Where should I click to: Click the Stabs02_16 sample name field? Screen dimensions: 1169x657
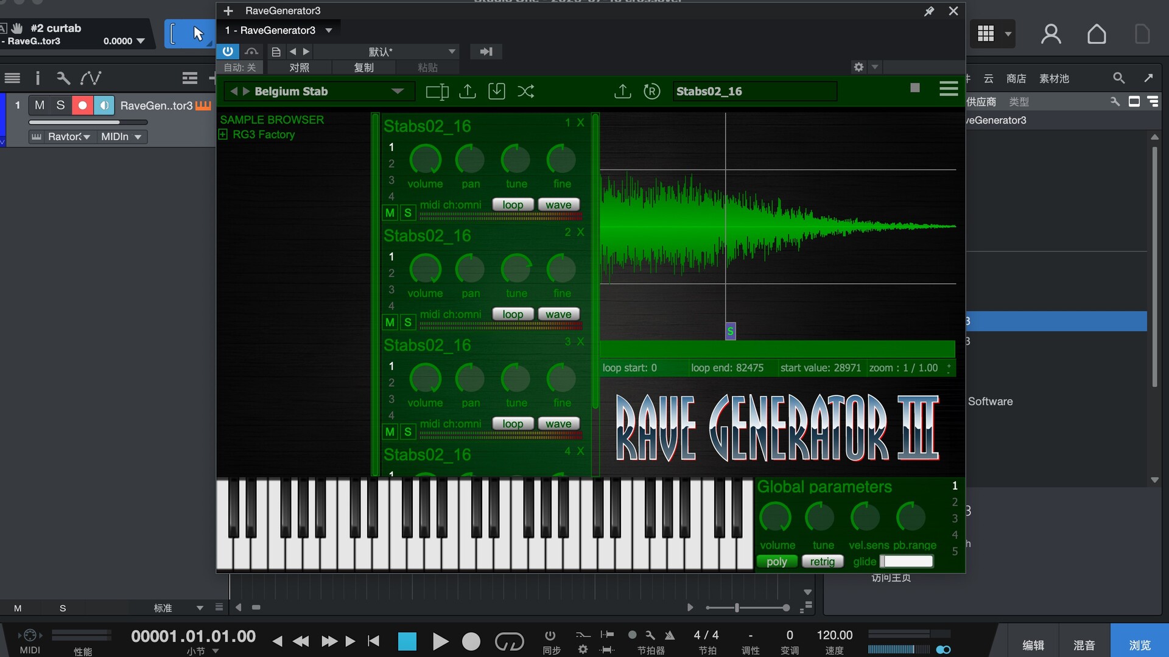point(754,91)
